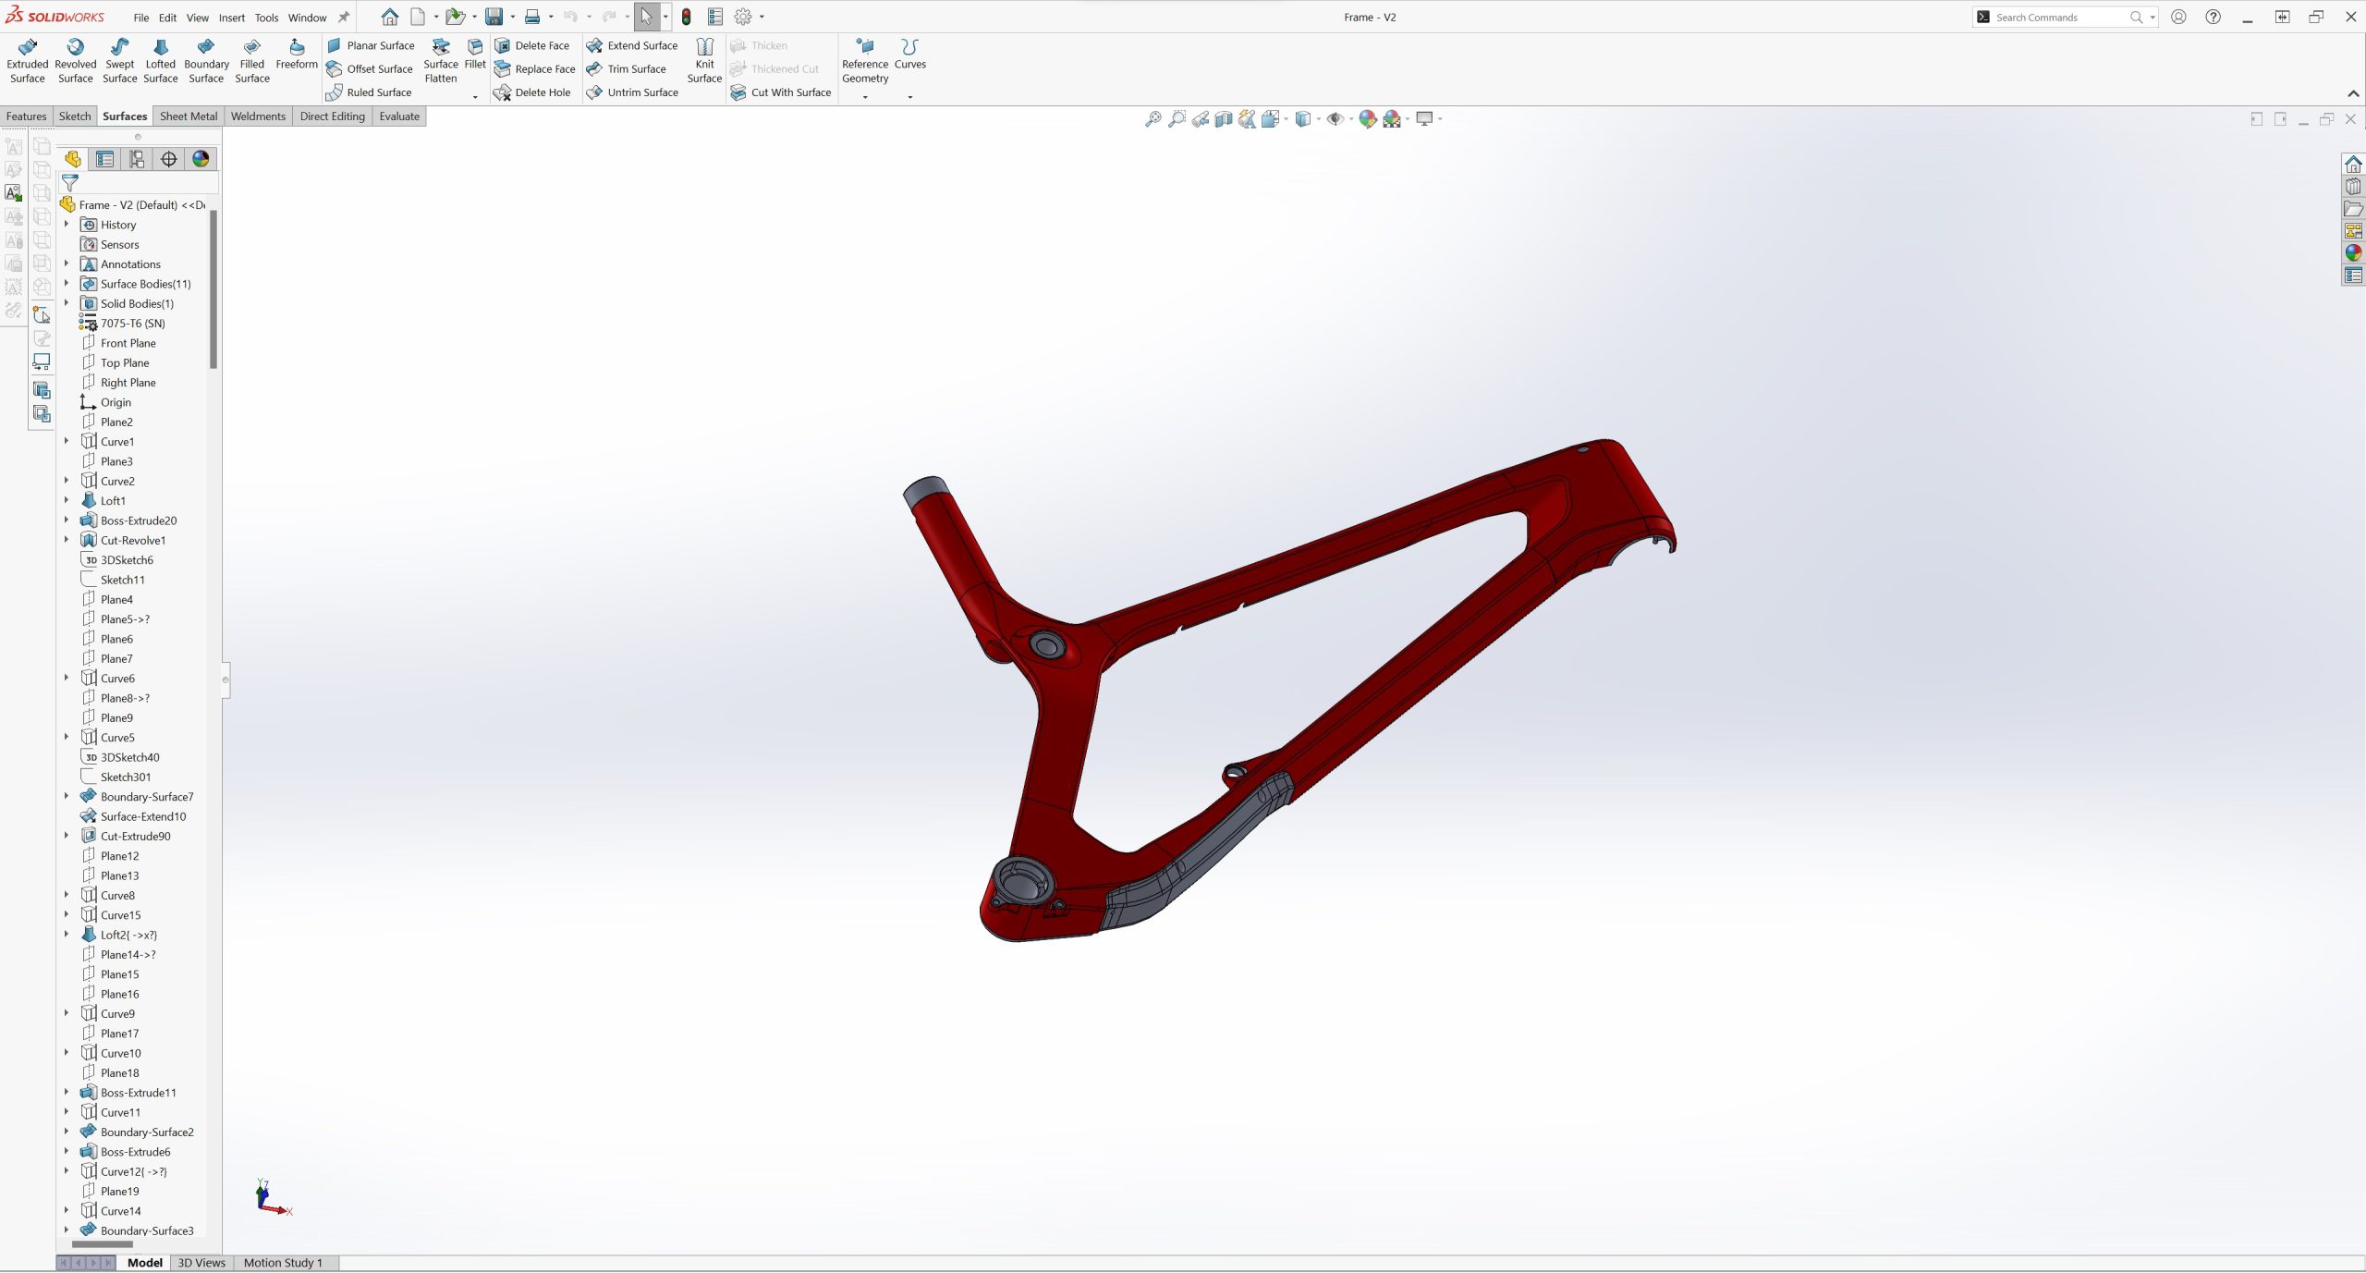This screenshot has width=2366, height=1273.
Task: Expand the Surface Bodies(11) folder
Action: tap(67, 284)
